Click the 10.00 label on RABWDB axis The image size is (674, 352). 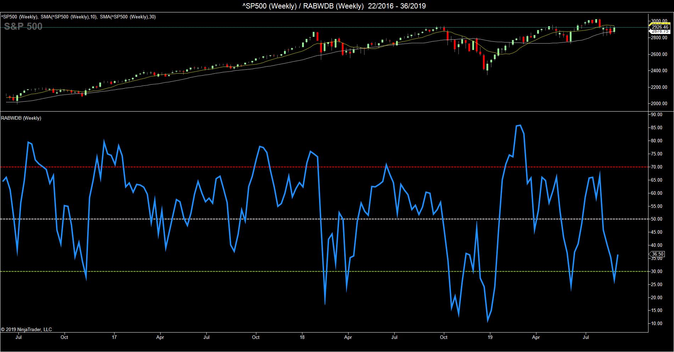pyautogui.click(x=659, y=323)
